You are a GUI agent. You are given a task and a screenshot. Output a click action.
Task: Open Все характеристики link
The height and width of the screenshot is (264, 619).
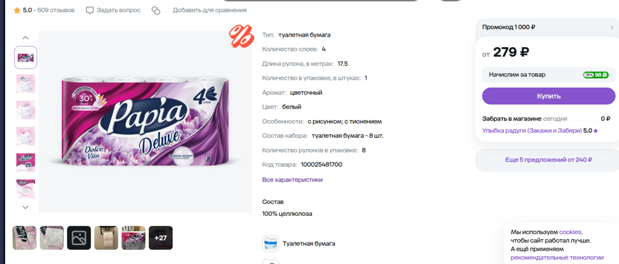point(292,180)
